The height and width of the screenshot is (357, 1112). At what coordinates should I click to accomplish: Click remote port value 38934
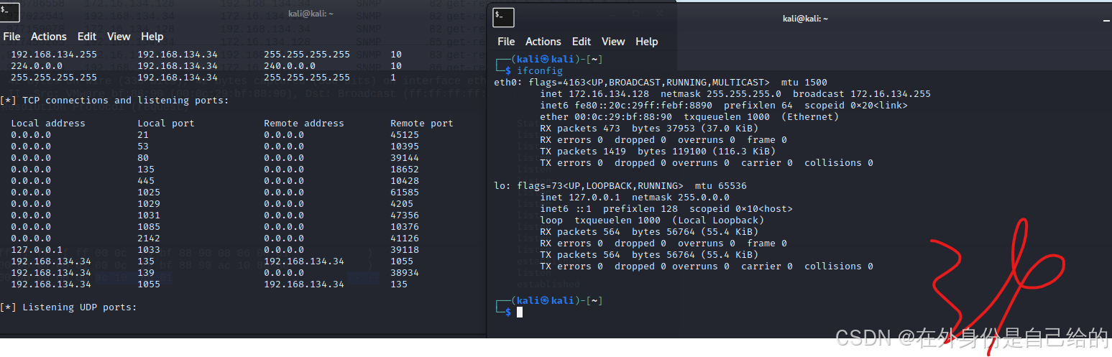coord(405,272)
